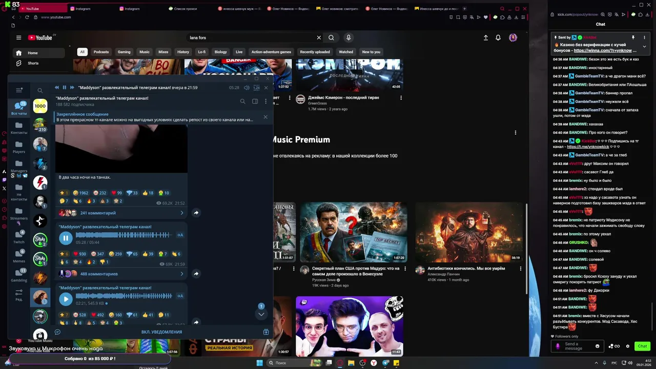Share the 05:44 voice message post
The width and height of the screenshot is (656, 369).
(x=196, y=274)
